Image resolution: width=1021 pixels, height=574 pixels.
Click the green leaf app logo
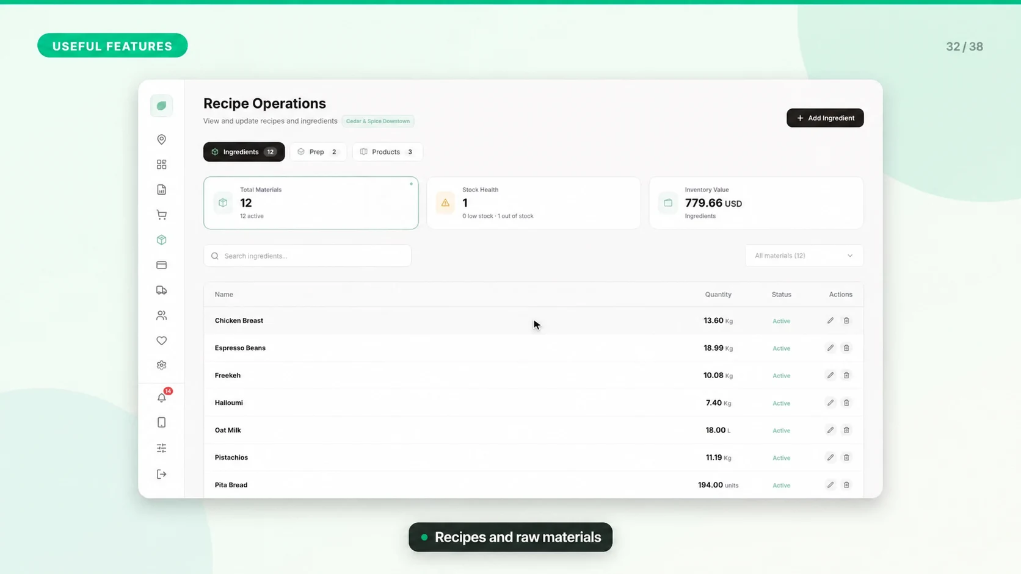tap(161, 106)
